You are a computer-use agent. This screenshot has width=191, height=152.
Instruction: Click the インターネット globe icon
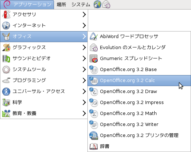[6, 25]
